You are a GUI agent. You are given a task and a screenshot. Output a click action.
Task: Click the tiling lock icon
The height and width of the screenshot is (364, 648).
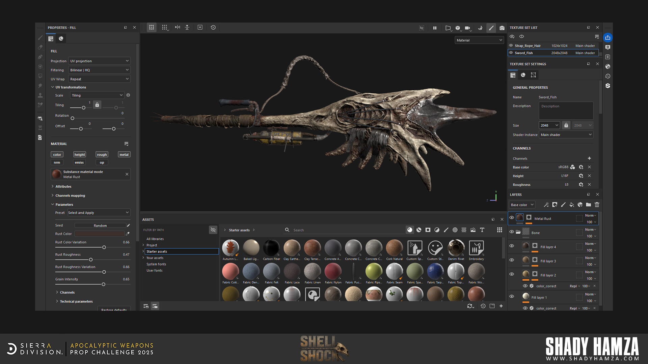[97, 105]
